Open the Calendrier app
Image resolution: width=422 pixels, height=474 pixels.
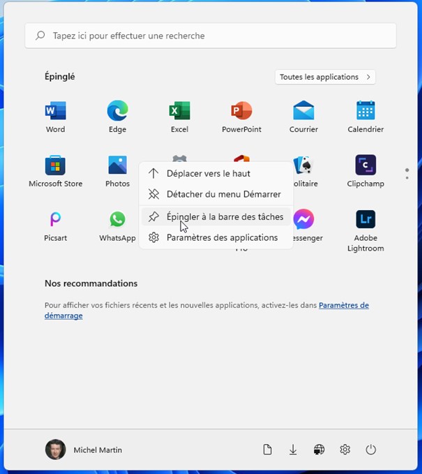pos(366,112)
